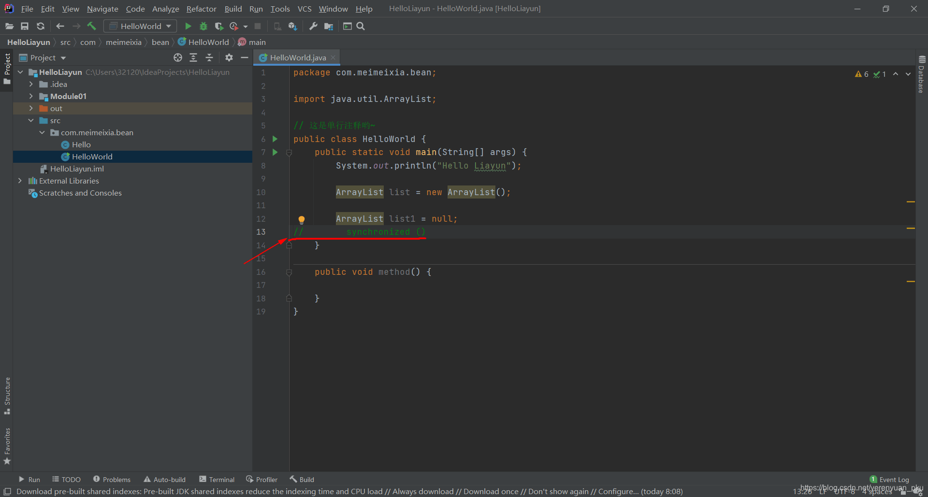Image resolution: width=928 pixels, height=497 pixels.
Task: Toggle the Structure side tool window
Action: (x=7, y=396)
